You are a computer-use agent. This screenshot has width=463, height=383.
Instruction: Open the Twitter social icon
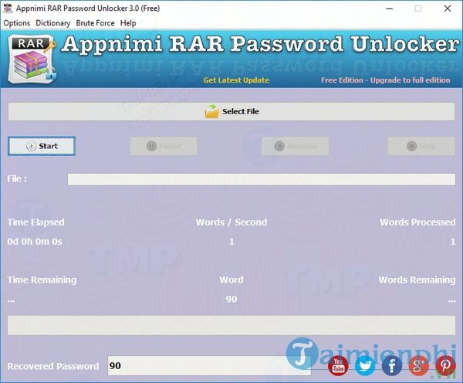(x=365, y=365)
